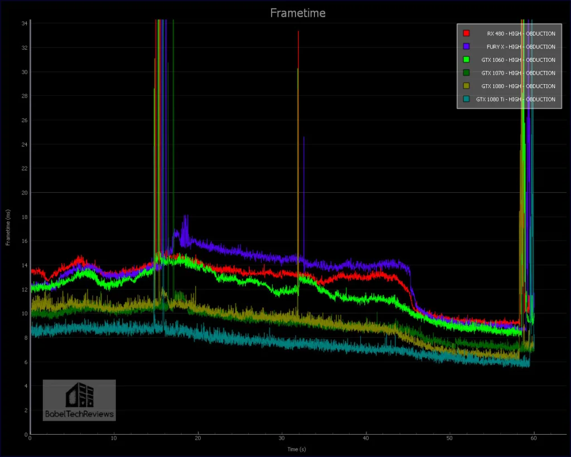571x457 pixels.
Task: Click the red RX 480 legend swatch
Action: (466, 33)
